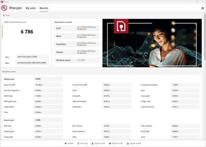Click the Export as XML download icon
206x147 pixels.
click(x=128, y=143)
